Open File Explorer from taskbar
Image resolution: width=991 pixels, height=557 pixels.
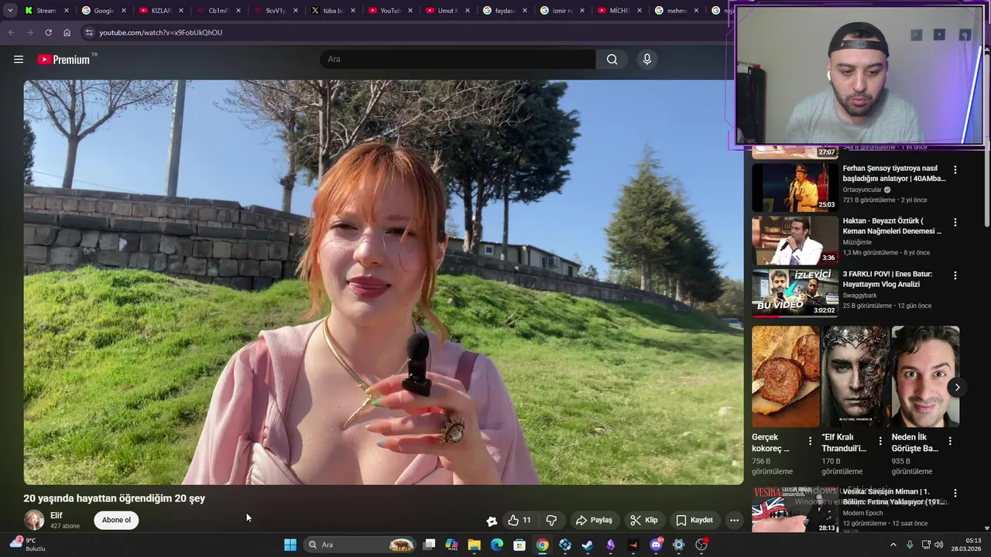pyautogui.click(x=474, y=545)
